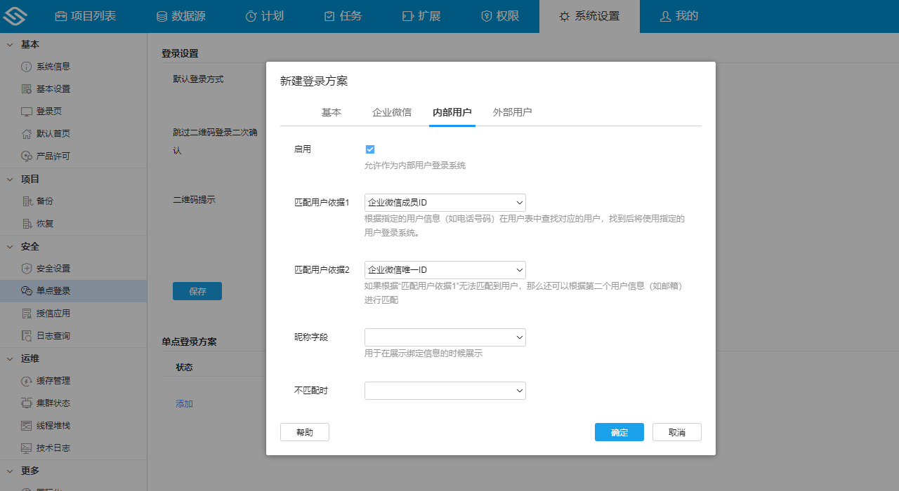This screenshot has height=491, width=899.
Task: Open the 系统信息 settings page
Action: 55,66
